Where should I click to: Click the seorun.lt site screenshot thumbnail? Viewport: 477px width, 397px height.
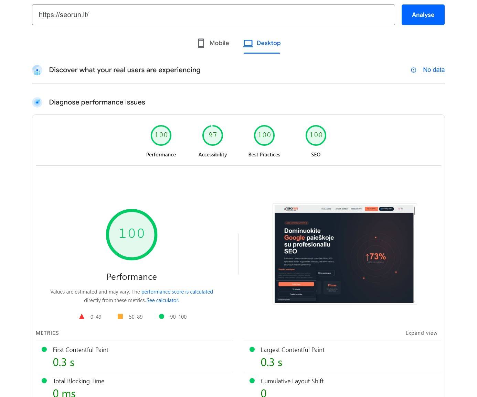coord(344,254)
